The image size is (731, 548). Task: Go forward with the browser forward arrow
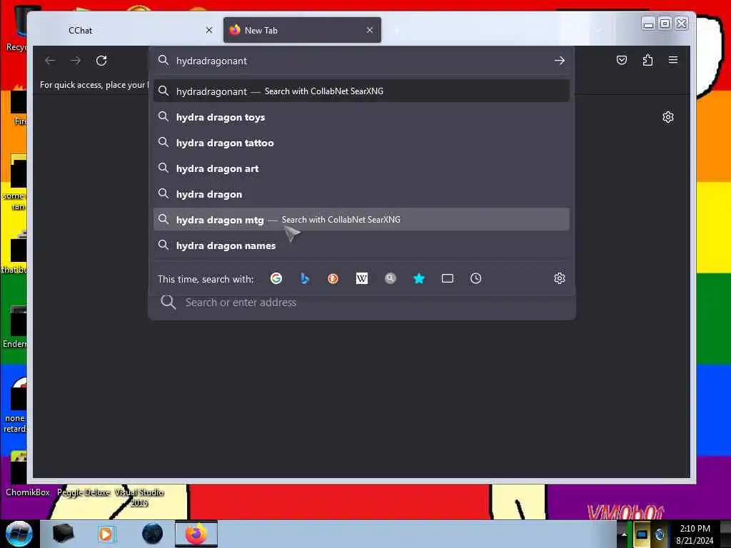[76, 61]
